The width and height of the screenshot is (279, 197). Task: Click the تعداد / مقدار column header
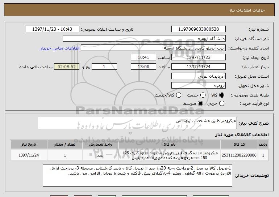[x=65, y=145]
